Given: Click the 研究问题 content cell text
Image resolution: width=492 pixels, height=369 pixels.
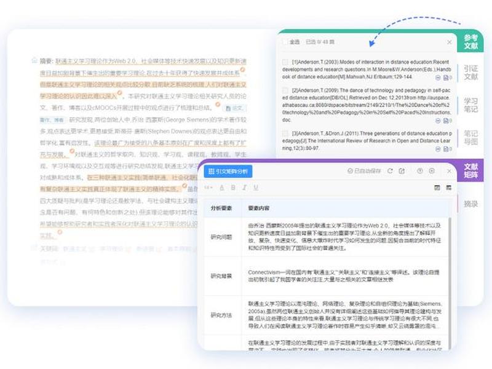Looking at the screenshot, I should pyautogui.click(x=344, y=237).
